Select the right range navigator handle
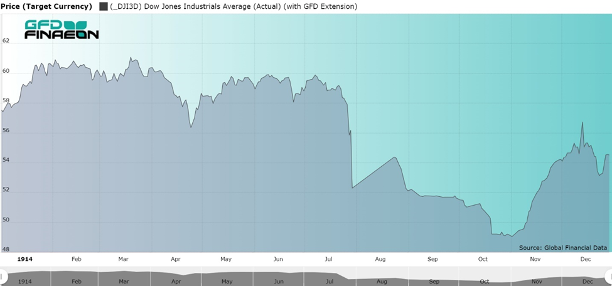 [609, 276]
